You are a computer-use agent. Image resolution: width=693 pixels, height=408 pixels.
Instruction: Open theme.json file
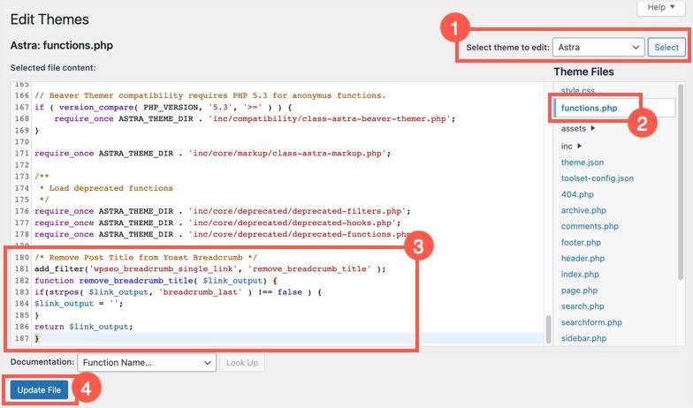[582, 162]
